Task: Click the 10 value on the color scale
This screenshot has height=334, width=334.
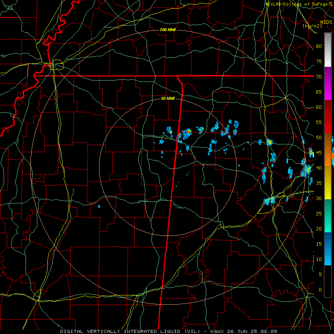Action: [319, 259]
